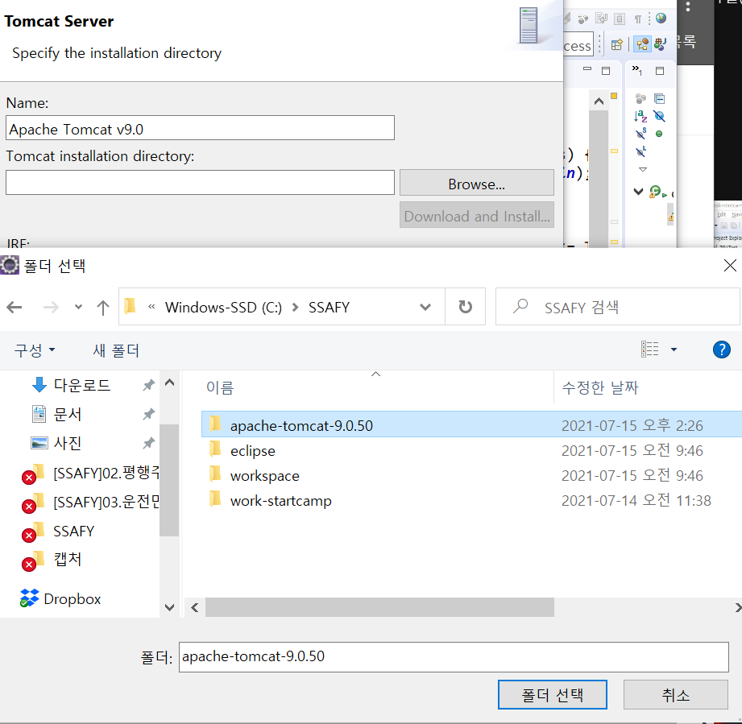Open view options dropdown arrow
Image resolution: width=742 pixels, height=724 pixels.
pyautogui.click(x=674, y=350)
